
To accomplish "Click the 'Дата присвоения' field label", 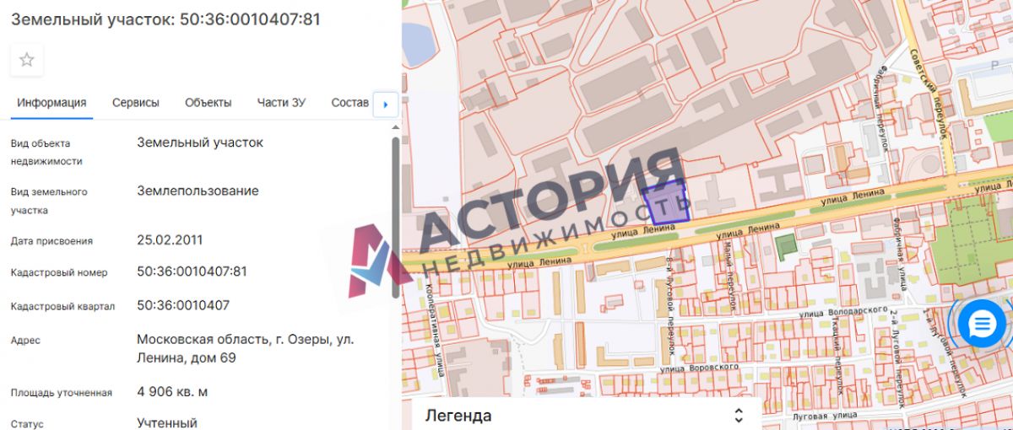I will (x=51, y=241).
